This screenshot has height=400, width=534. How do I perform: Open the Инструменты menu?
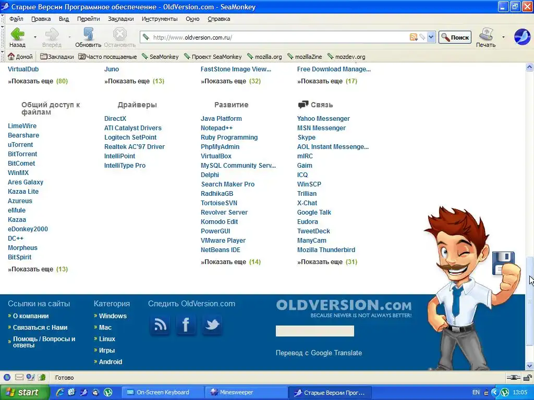click(160, 19)
